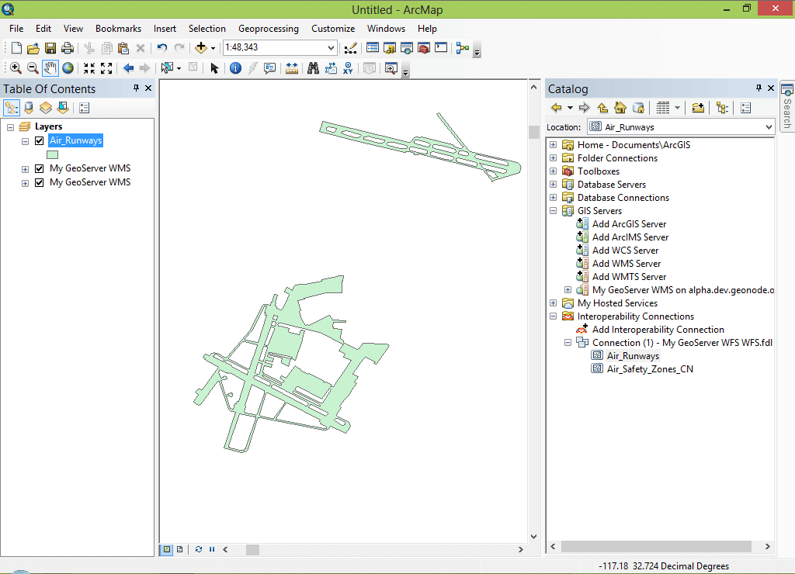Click Fixed Zoom Out icon
Image resolution: width=795 pixels, height=574 pixels.
(106, 68)
